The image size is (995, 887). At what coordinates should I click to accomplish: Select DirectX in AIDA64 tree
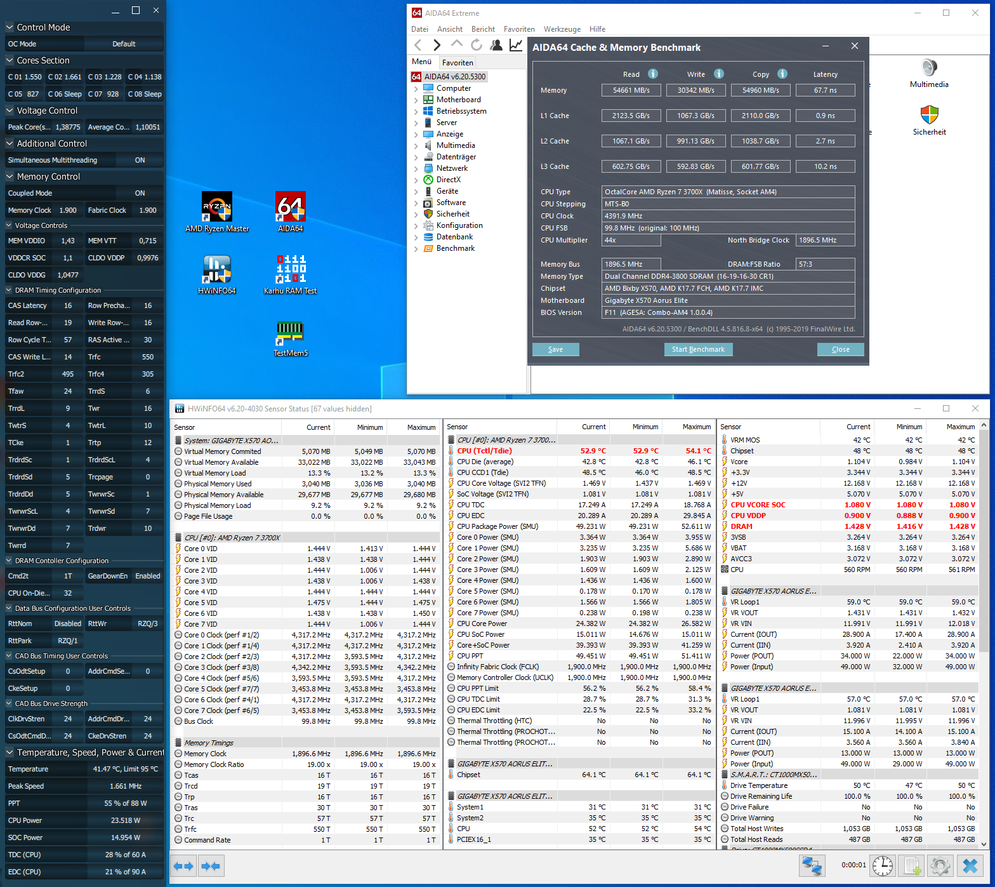(x=449, y=180)
